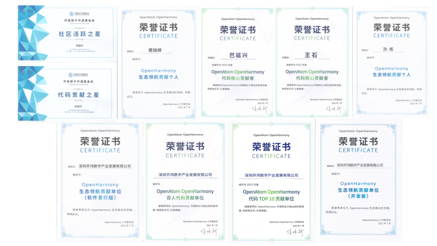Click the signature on 巴延兴's 荣誉证书
Screen dimensions: 437x246
click(260, 109)
